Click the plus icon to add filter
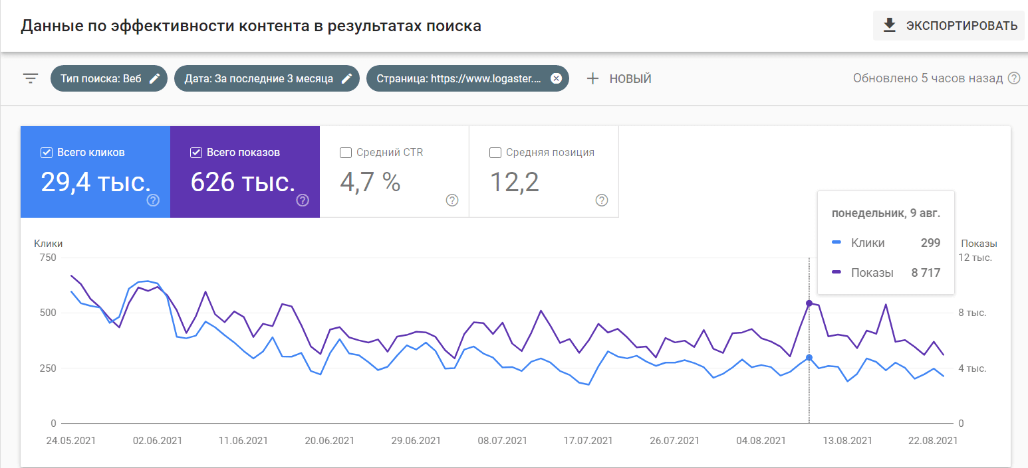This screenshot has height=468, width=1028. (x=592, y=78)
